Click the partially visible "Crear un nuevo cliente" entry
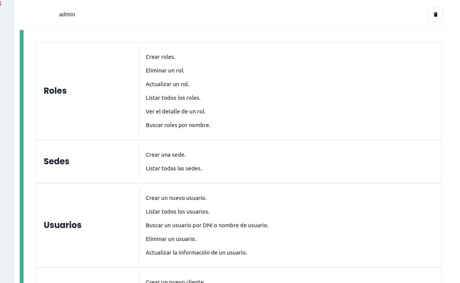Image resolution: width=460 pixels, height=283 pixels. 175,281
